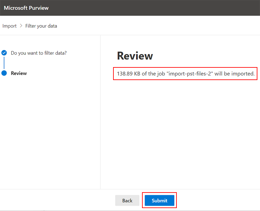
Task: Click the completed checkmark step icon
Action: coord(4,53)
